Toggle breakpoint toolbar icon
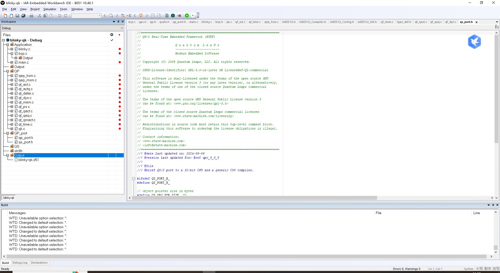Viewport: 500px width, 273px height. pos(179,16)
